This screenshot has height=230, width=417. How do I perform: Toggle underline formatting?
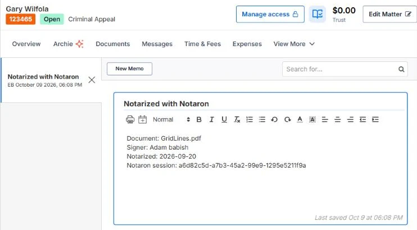[224, 120]
